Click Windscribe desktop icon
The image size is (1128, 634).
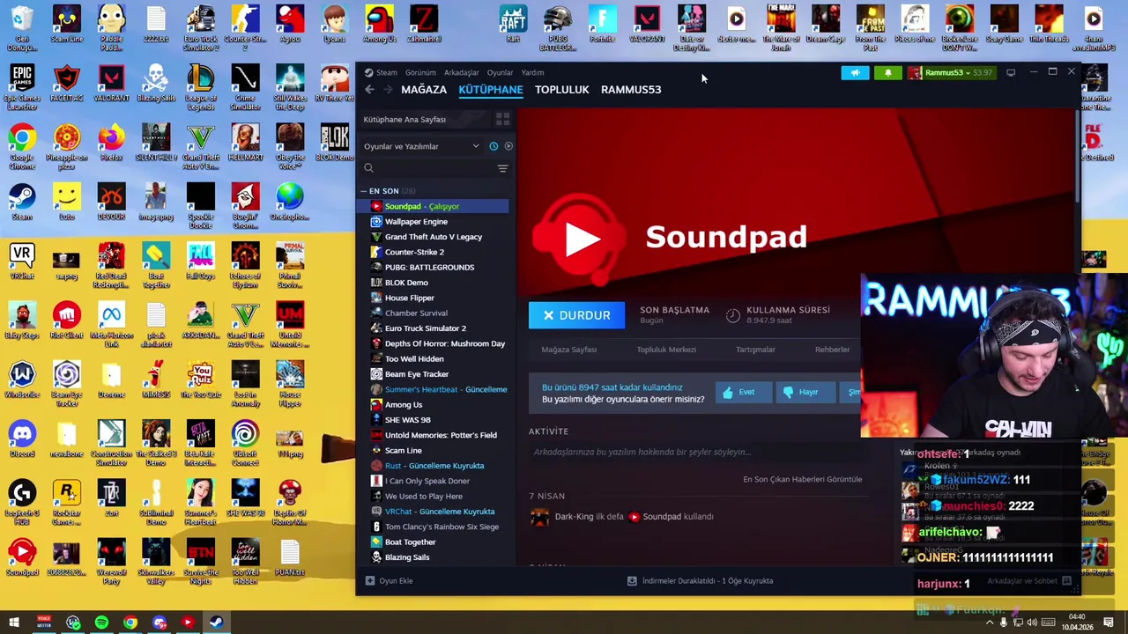(22, 380)
